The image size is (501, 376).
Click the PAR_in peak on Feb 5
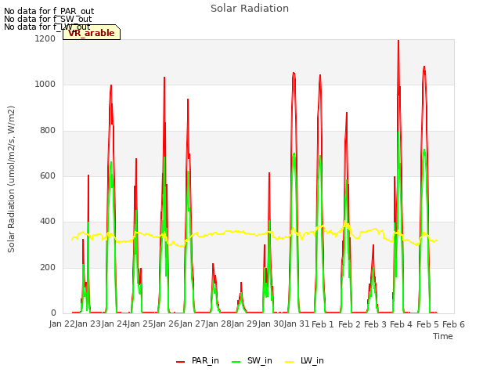point(424,67)
